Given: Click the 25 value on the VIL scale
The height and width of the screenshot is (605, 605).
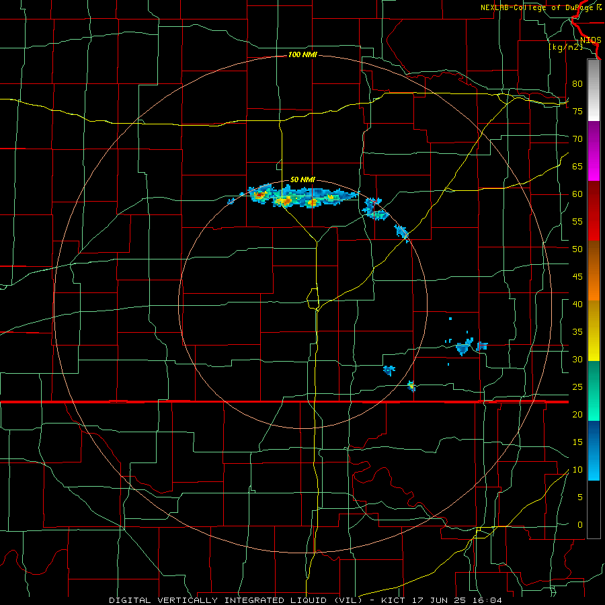Looking at the screenshot, I should tap(577, 387).
